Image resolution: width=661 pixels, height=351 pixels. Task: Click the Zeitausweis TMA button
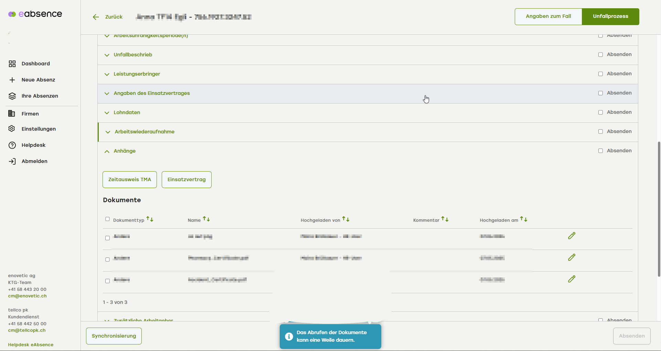(130, 179)
